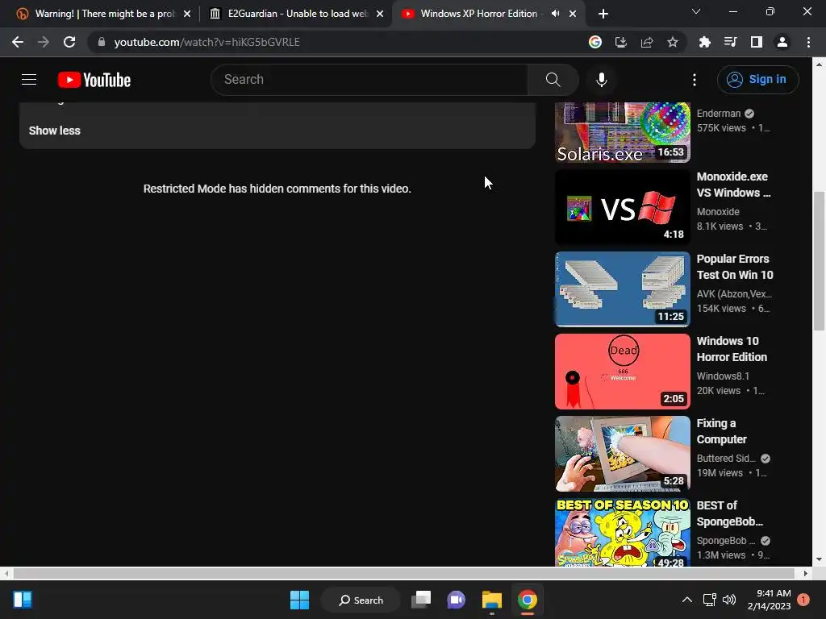This screenshot has height=619, width=826.
Task: Collapse description with Show less
Action: click(x=55, y=131)
